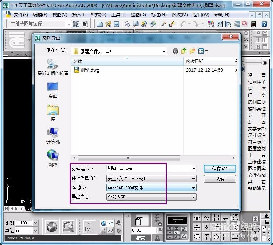Click the Save floppy disk toolbar icon
The image size is (273, 245).
tap(117, 24)
